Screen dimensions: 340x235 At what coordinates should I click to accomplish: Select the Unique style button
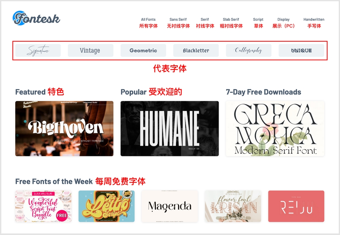click(301, 51)
